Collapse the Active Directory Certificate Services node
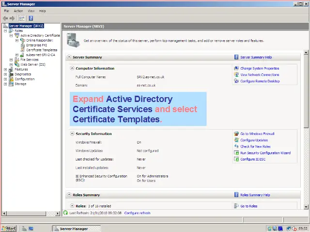The height and width of the screenshot is (232, 310). (x=11, y=36)
